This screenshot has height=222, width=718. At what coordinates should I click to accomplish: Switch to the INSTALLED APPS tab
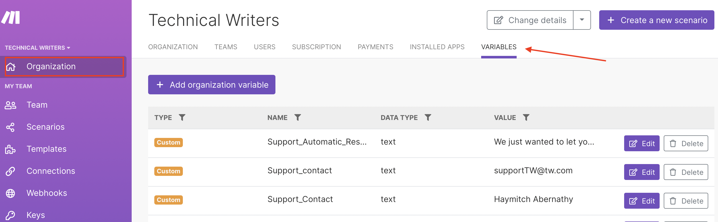pos(437,47)
